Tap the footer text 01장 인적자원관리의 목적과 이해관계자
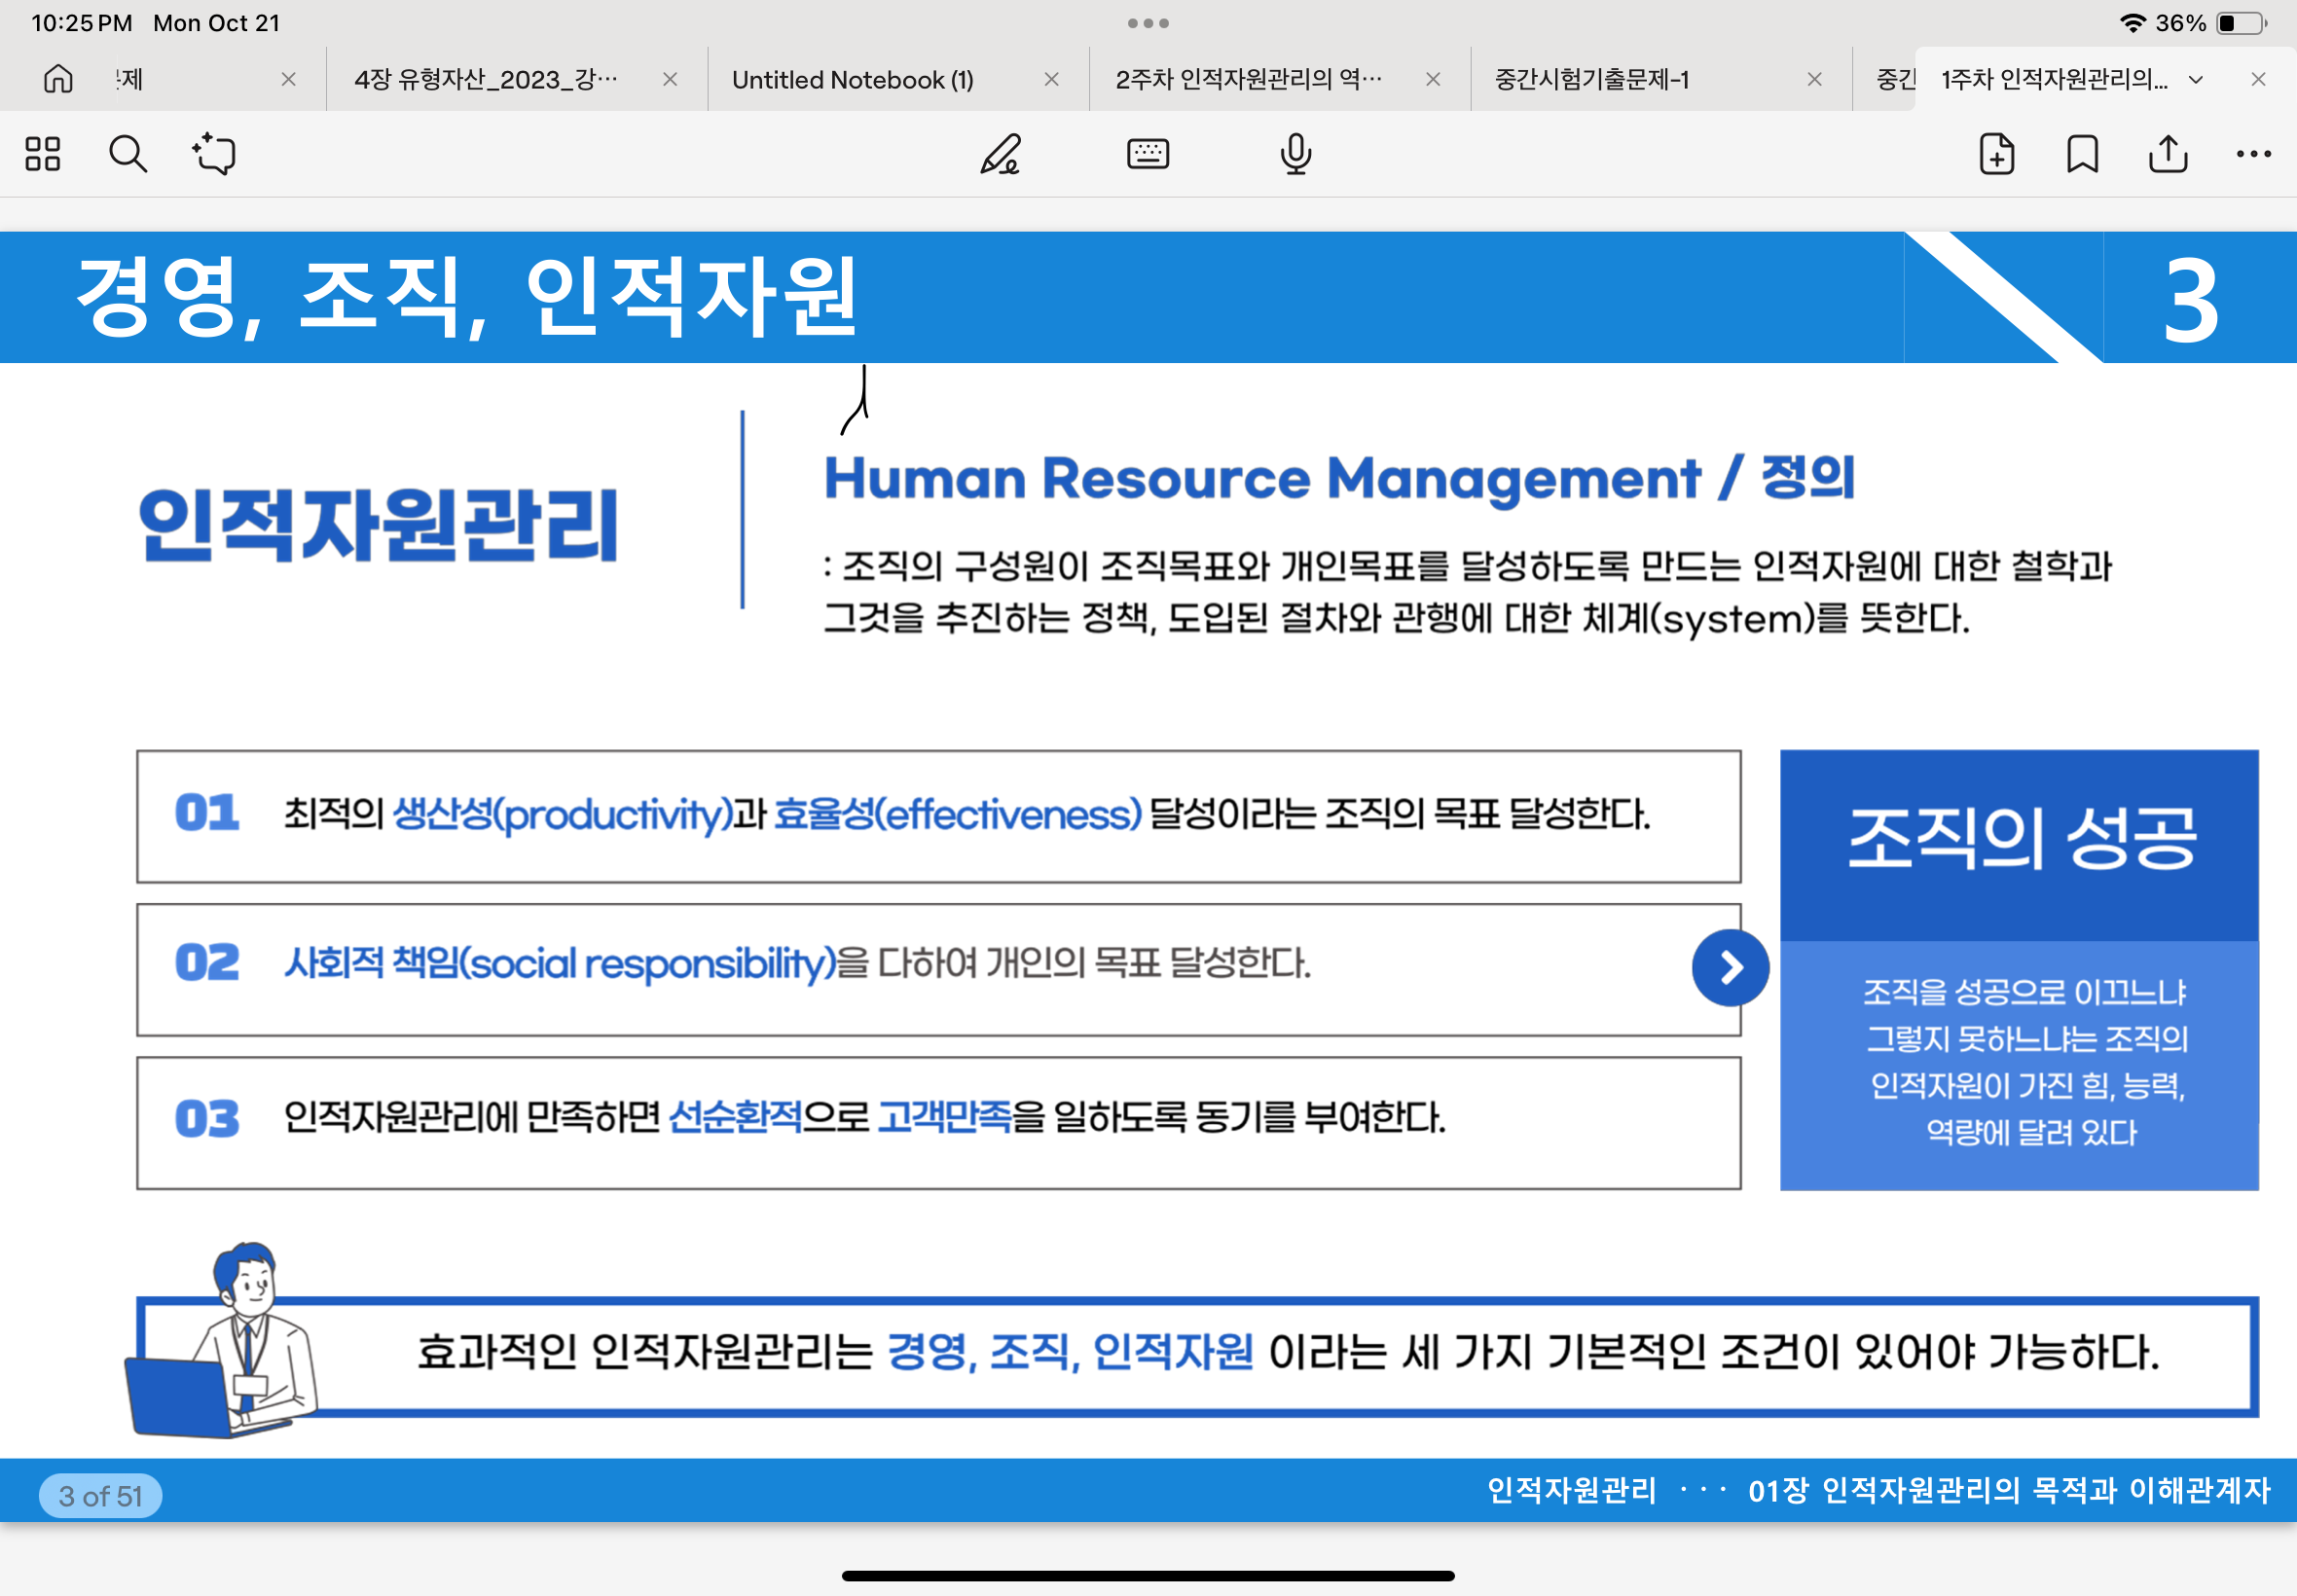Screen dimensions: 2297x1596 [2009, 1490]
